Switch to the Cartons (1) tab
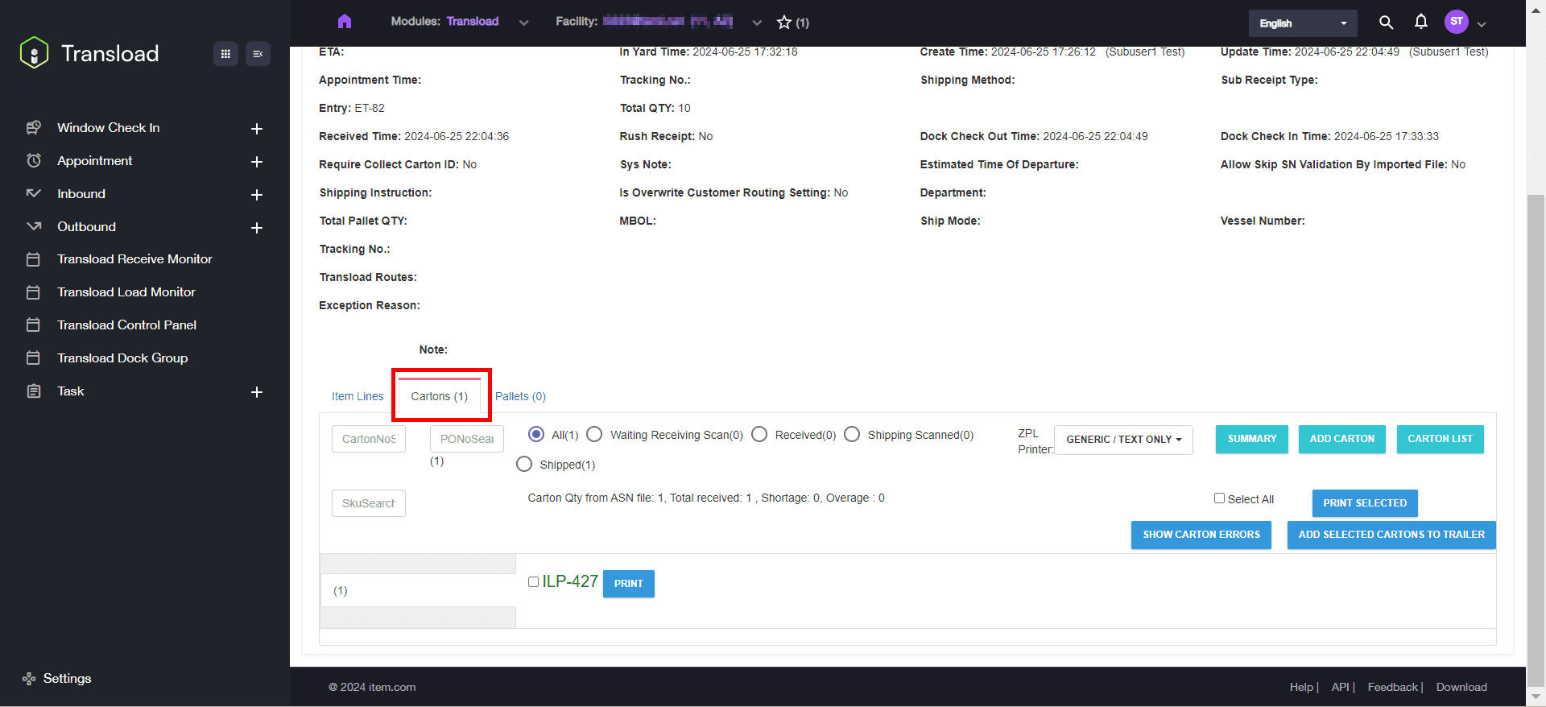This screenshot has width=1546, height=707. 440,396
